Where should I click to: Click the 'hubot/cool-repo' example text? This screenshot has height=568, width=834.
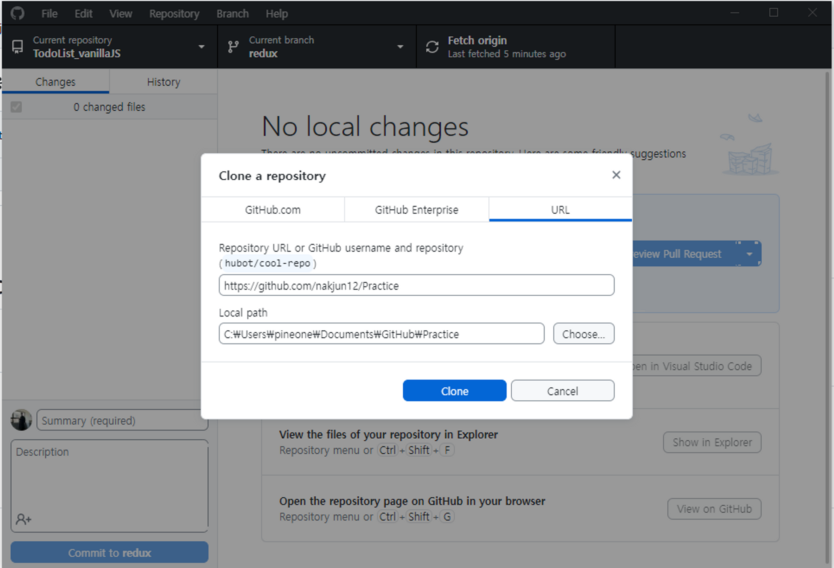coord(268,264)
